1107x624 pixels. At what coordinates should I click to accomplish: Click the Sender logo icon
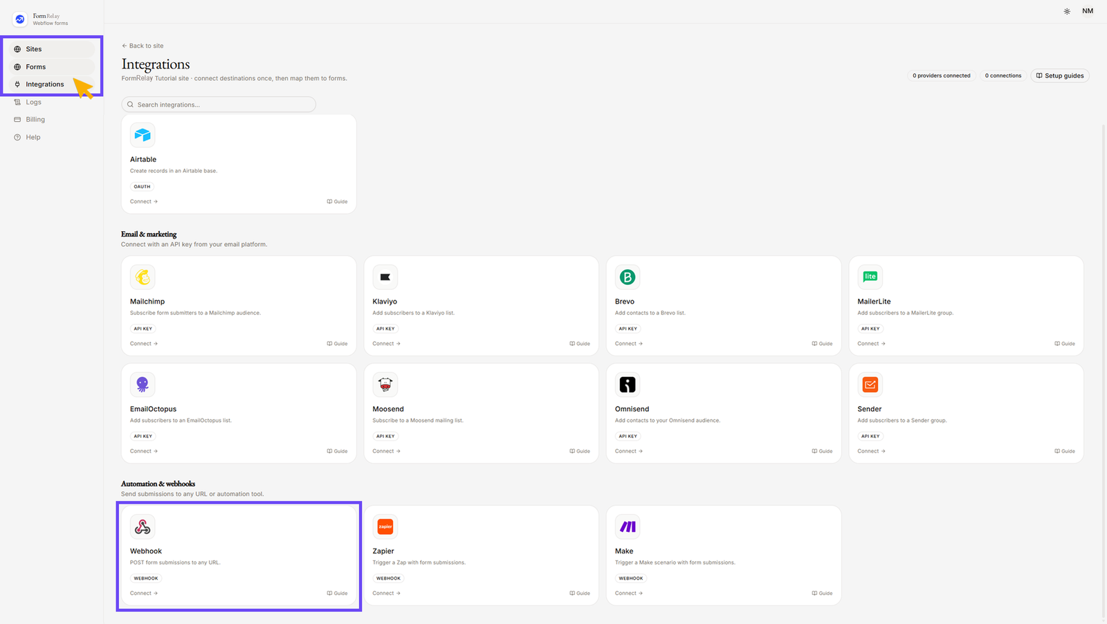tap(870, 384)
